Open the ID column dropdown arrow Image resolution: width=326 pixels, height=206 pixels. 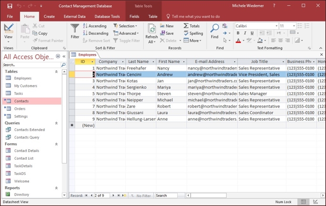92,62
